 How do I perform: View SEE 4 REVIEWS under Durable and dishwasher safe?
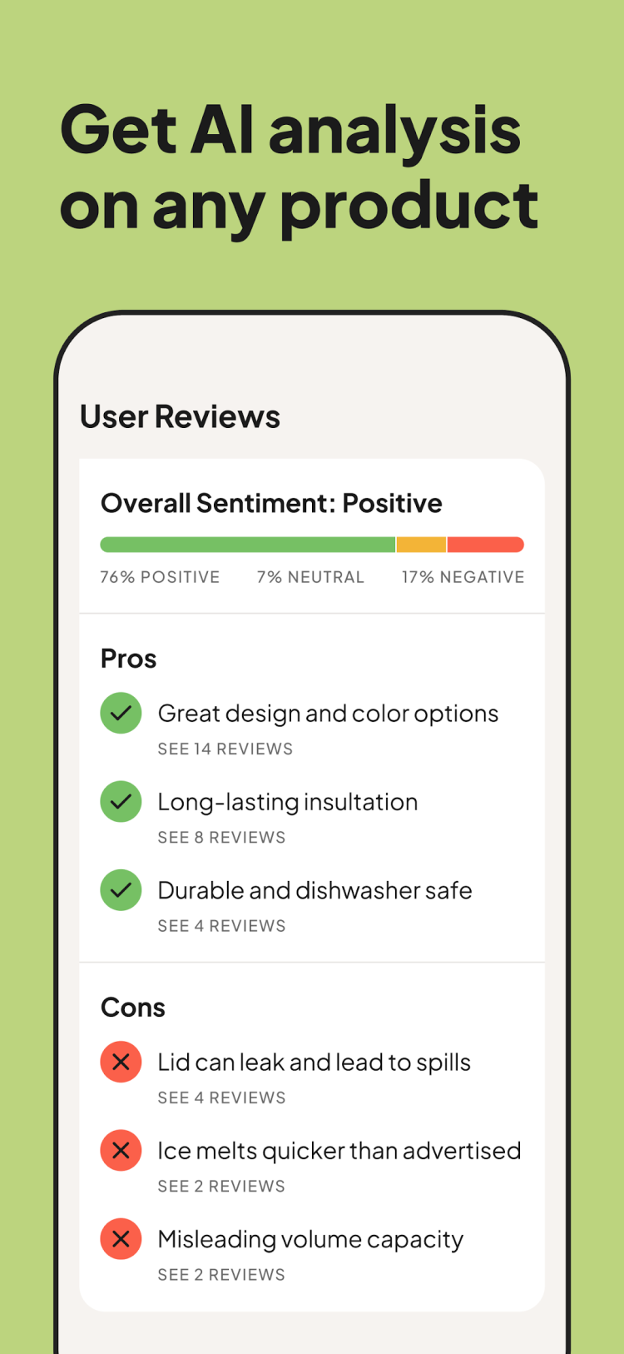click(x=221, y=926)
